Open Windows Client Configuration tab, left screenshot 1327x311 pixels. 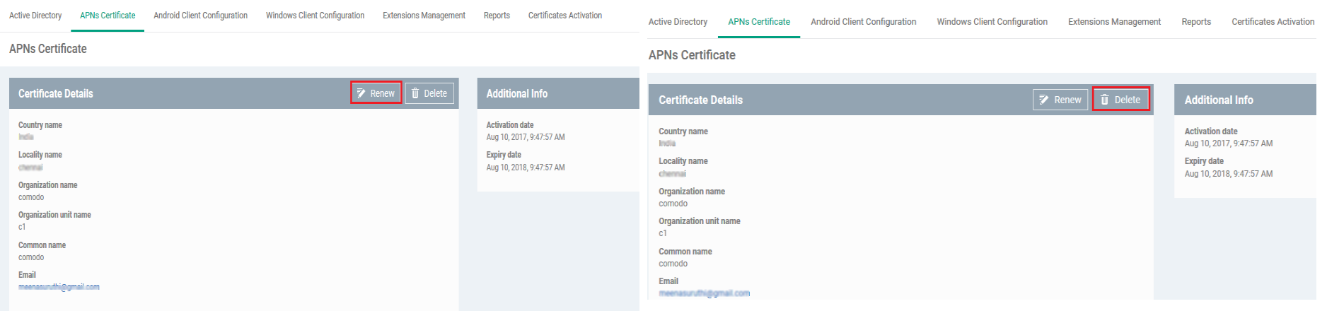pos(315,16)
